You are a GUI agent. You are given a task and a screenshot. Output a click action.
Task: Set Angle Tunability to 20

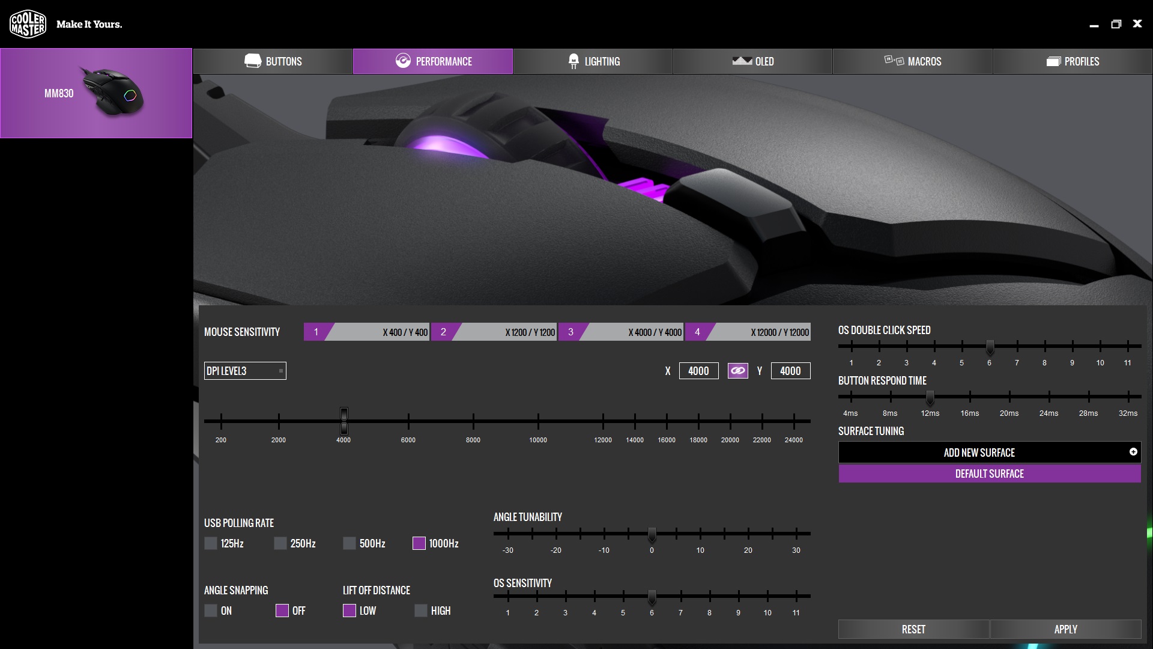coord(748,534)
